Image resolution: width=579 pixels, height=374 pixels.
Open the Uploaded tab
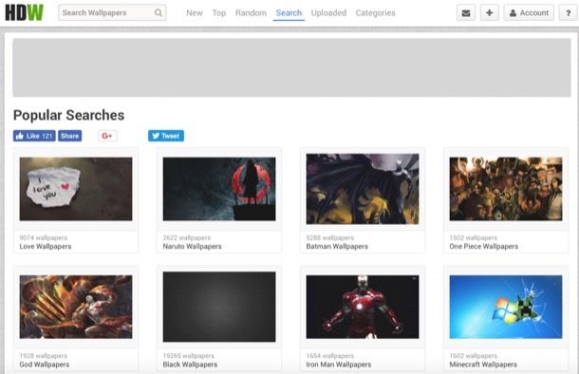328,13
